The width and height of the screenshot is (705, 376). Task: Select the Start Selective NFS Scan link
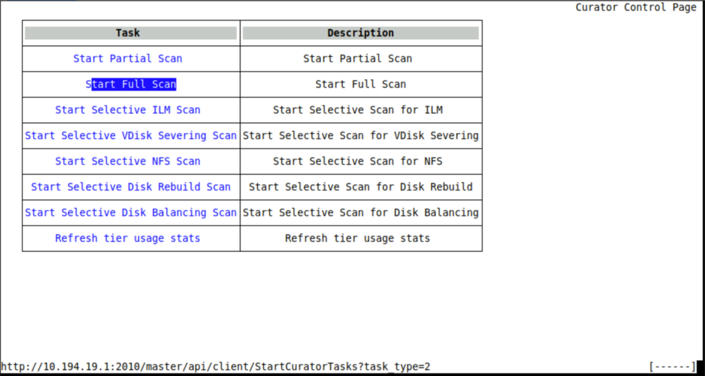(127, 162)
